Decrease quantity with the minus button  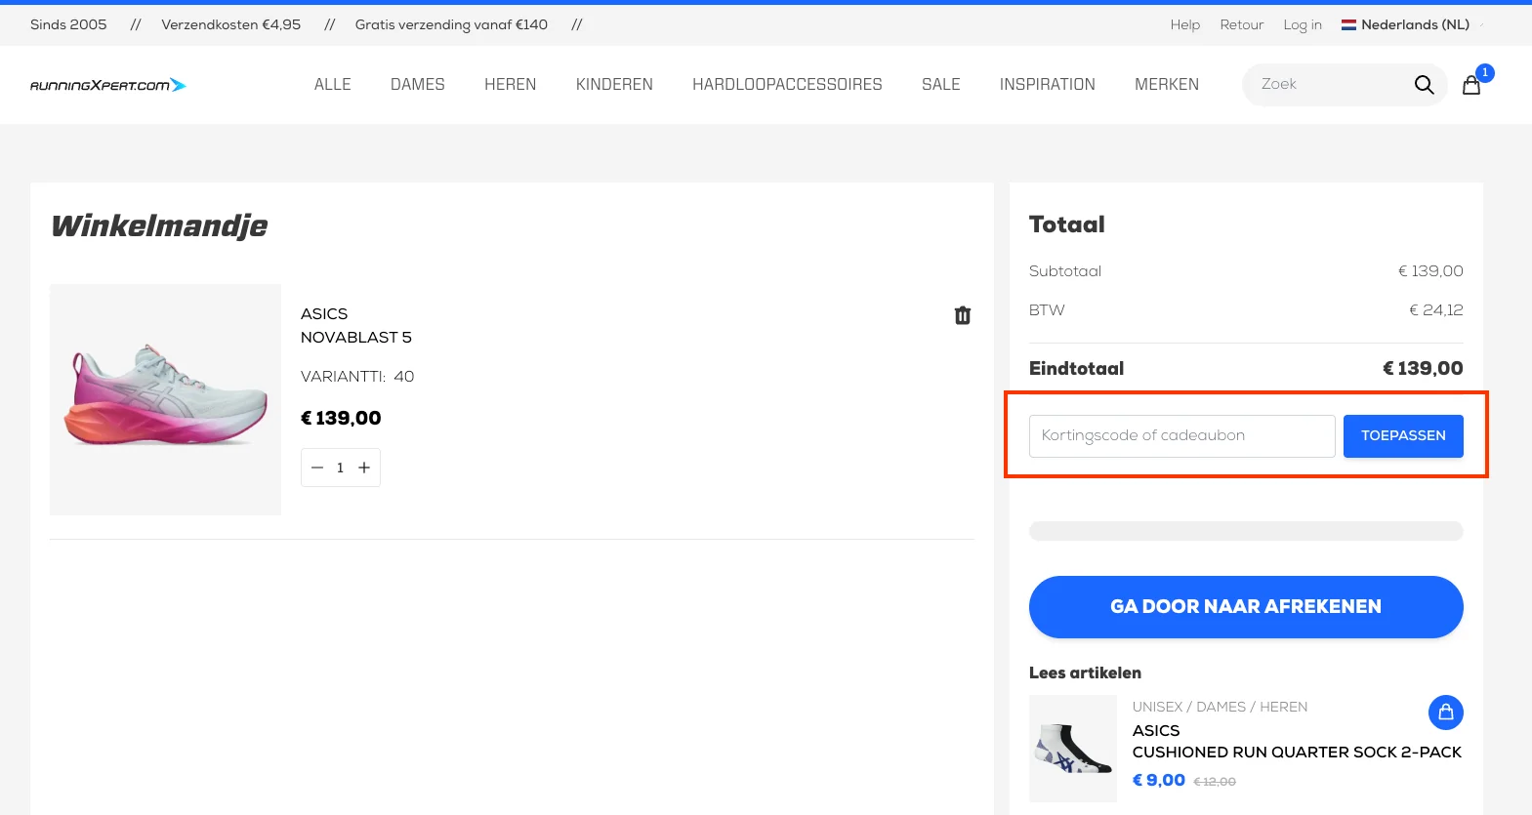317,468
